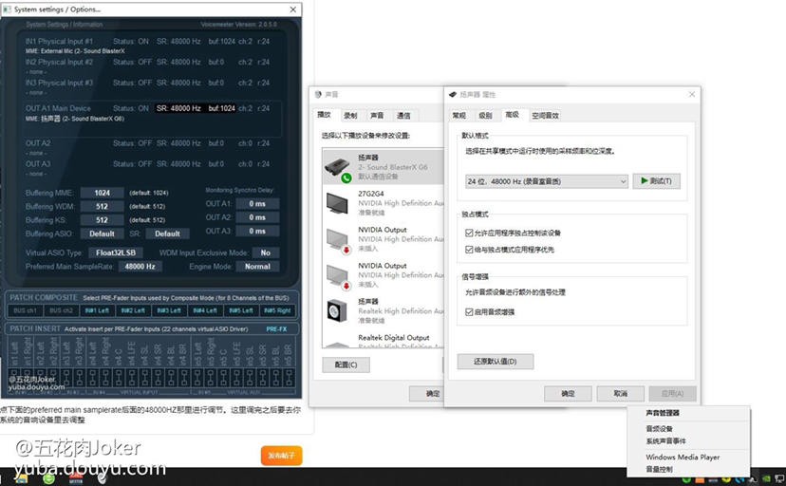This screenshot has height=486, width=786.
Task: Click the 配置(C) configure button
Action: [x=346, y=364]
